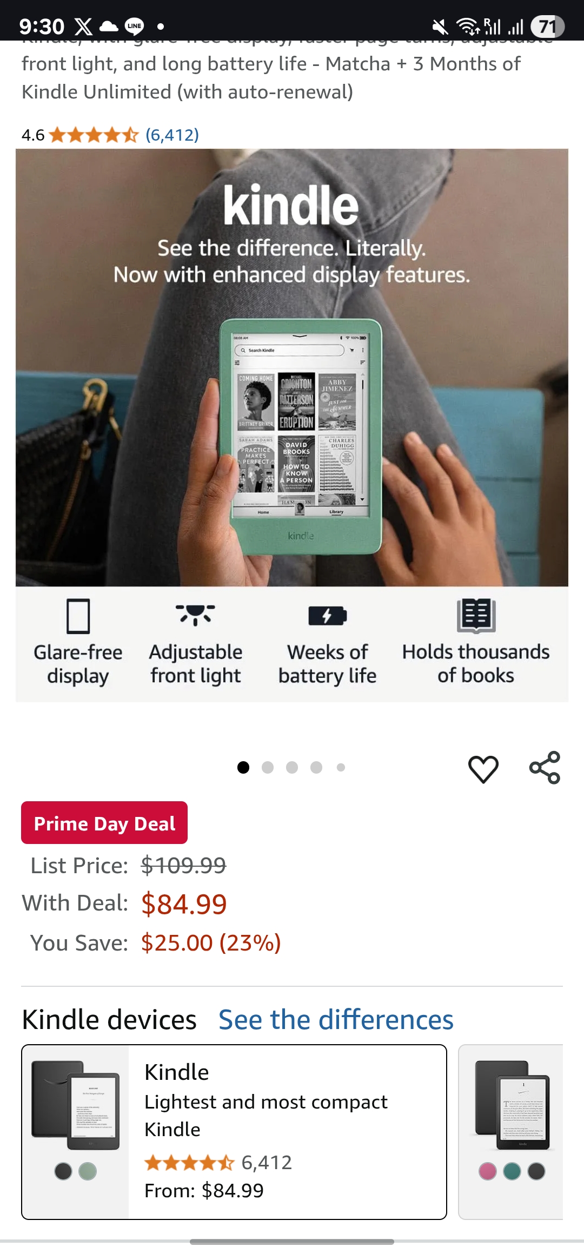584x1253 pixels.
Task: Tap the Prime Day Deal badge
Action: coord(104,823)
